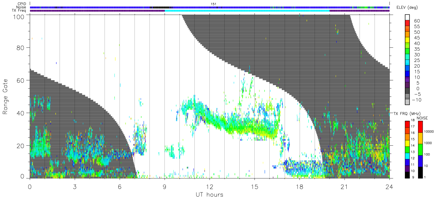Screen dimensions: 438x202
Task: Click the Noise row label above the plot
Action: [x=21, y=7]
